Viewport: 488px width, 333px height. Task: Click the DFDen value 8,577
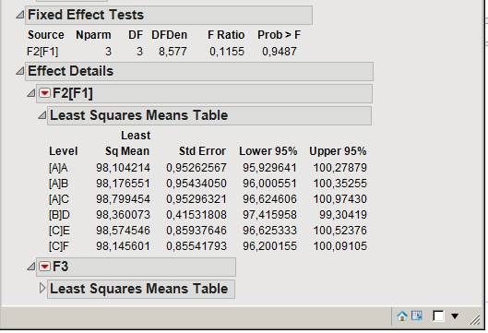point(173,52)
